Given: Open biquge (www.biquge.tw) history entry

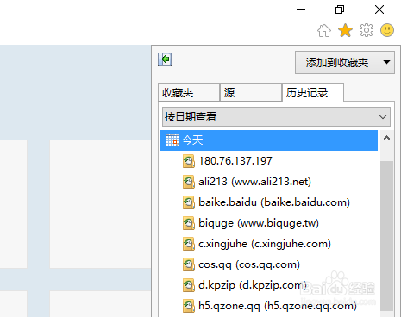Looking at the screenshot, I should pyautogui.click(x=259, y=223).
